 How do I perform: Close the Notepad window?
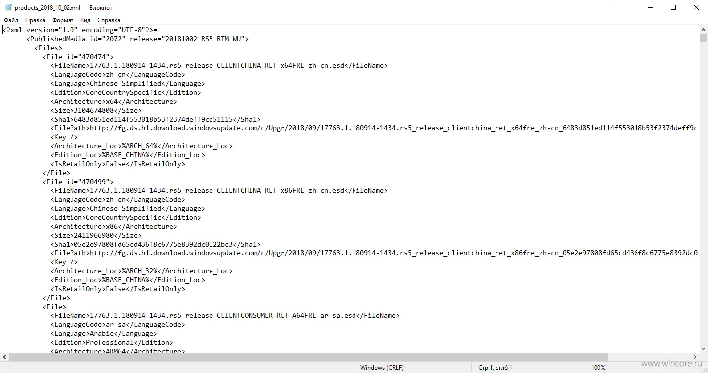696,7
